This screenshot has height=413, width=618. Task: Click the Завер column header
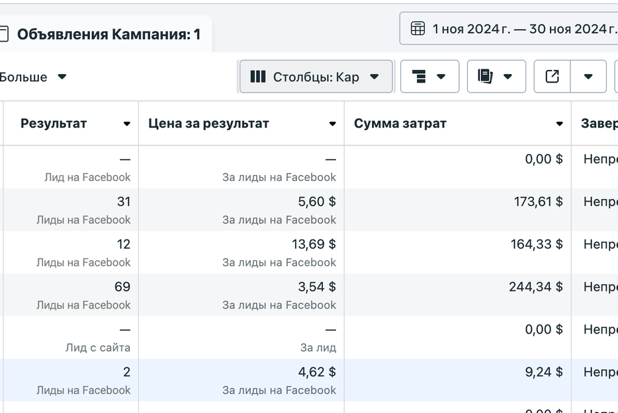pos(599,124)
